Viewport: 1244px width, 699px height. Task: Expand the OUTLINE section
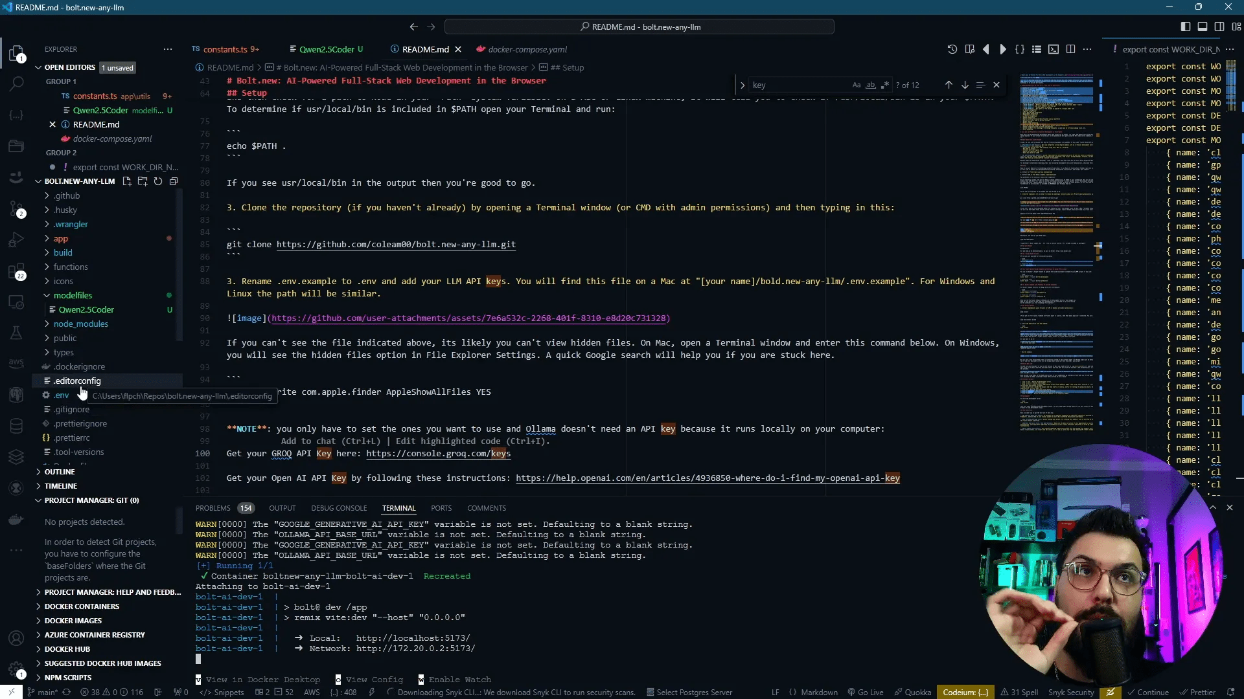[x=60, y=472]
